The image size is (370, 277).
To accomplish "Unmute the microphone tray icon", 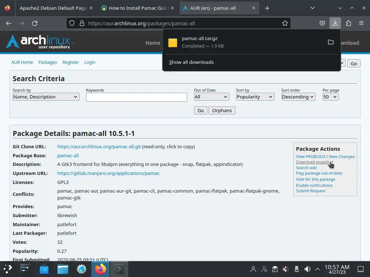I will 286,269.
